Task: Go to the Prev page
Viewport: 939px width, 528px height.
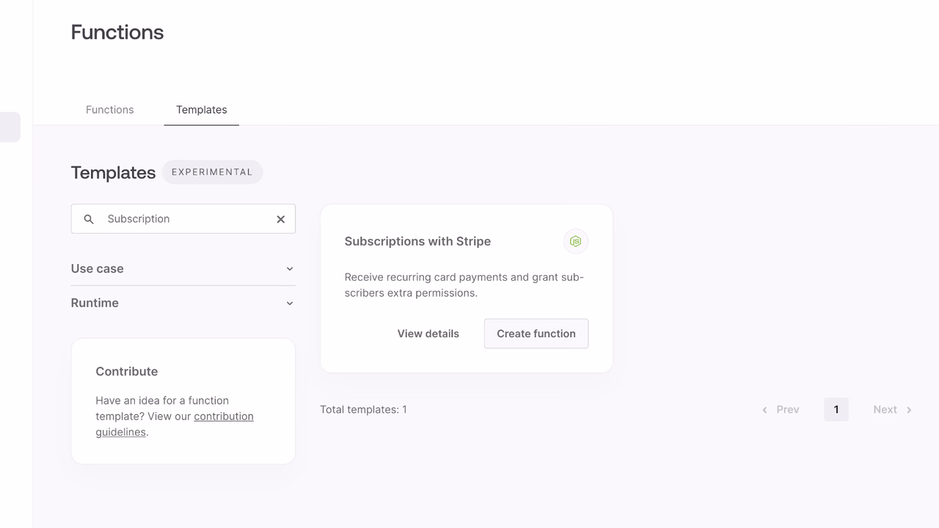Action: (781, 410)
